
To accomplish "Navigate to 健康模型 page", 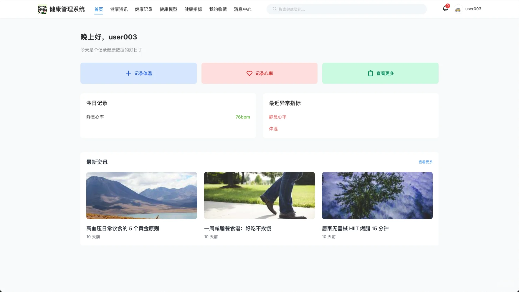I will click(x=168, y=9).
